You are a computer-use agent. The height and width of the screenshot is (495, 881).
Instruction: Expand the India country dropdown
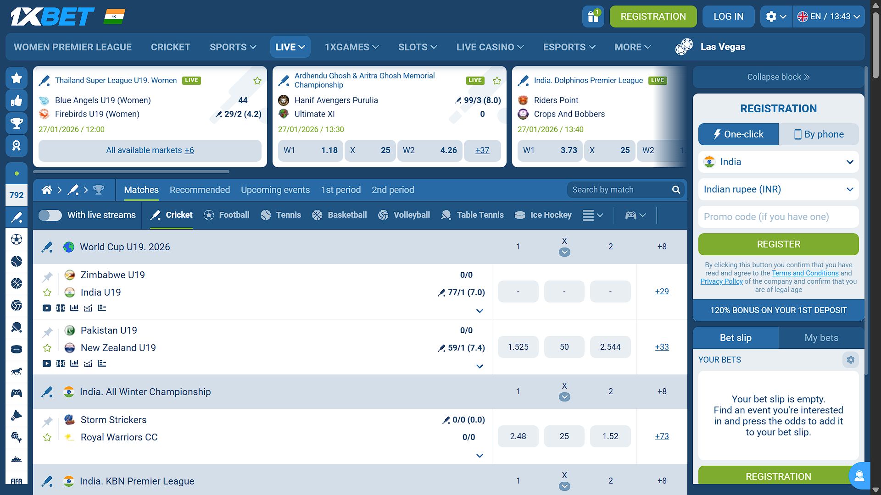778,162
